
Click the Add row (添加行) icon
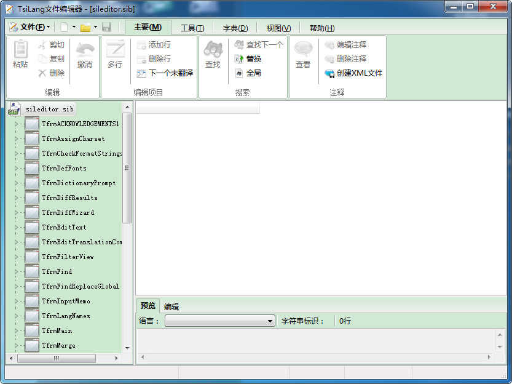141,45
